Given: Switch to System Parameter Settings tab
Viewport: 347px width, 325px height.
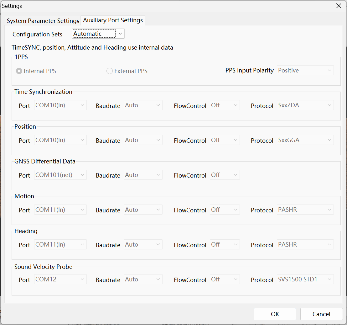Looking at the screenshot, I should (43, 21).
